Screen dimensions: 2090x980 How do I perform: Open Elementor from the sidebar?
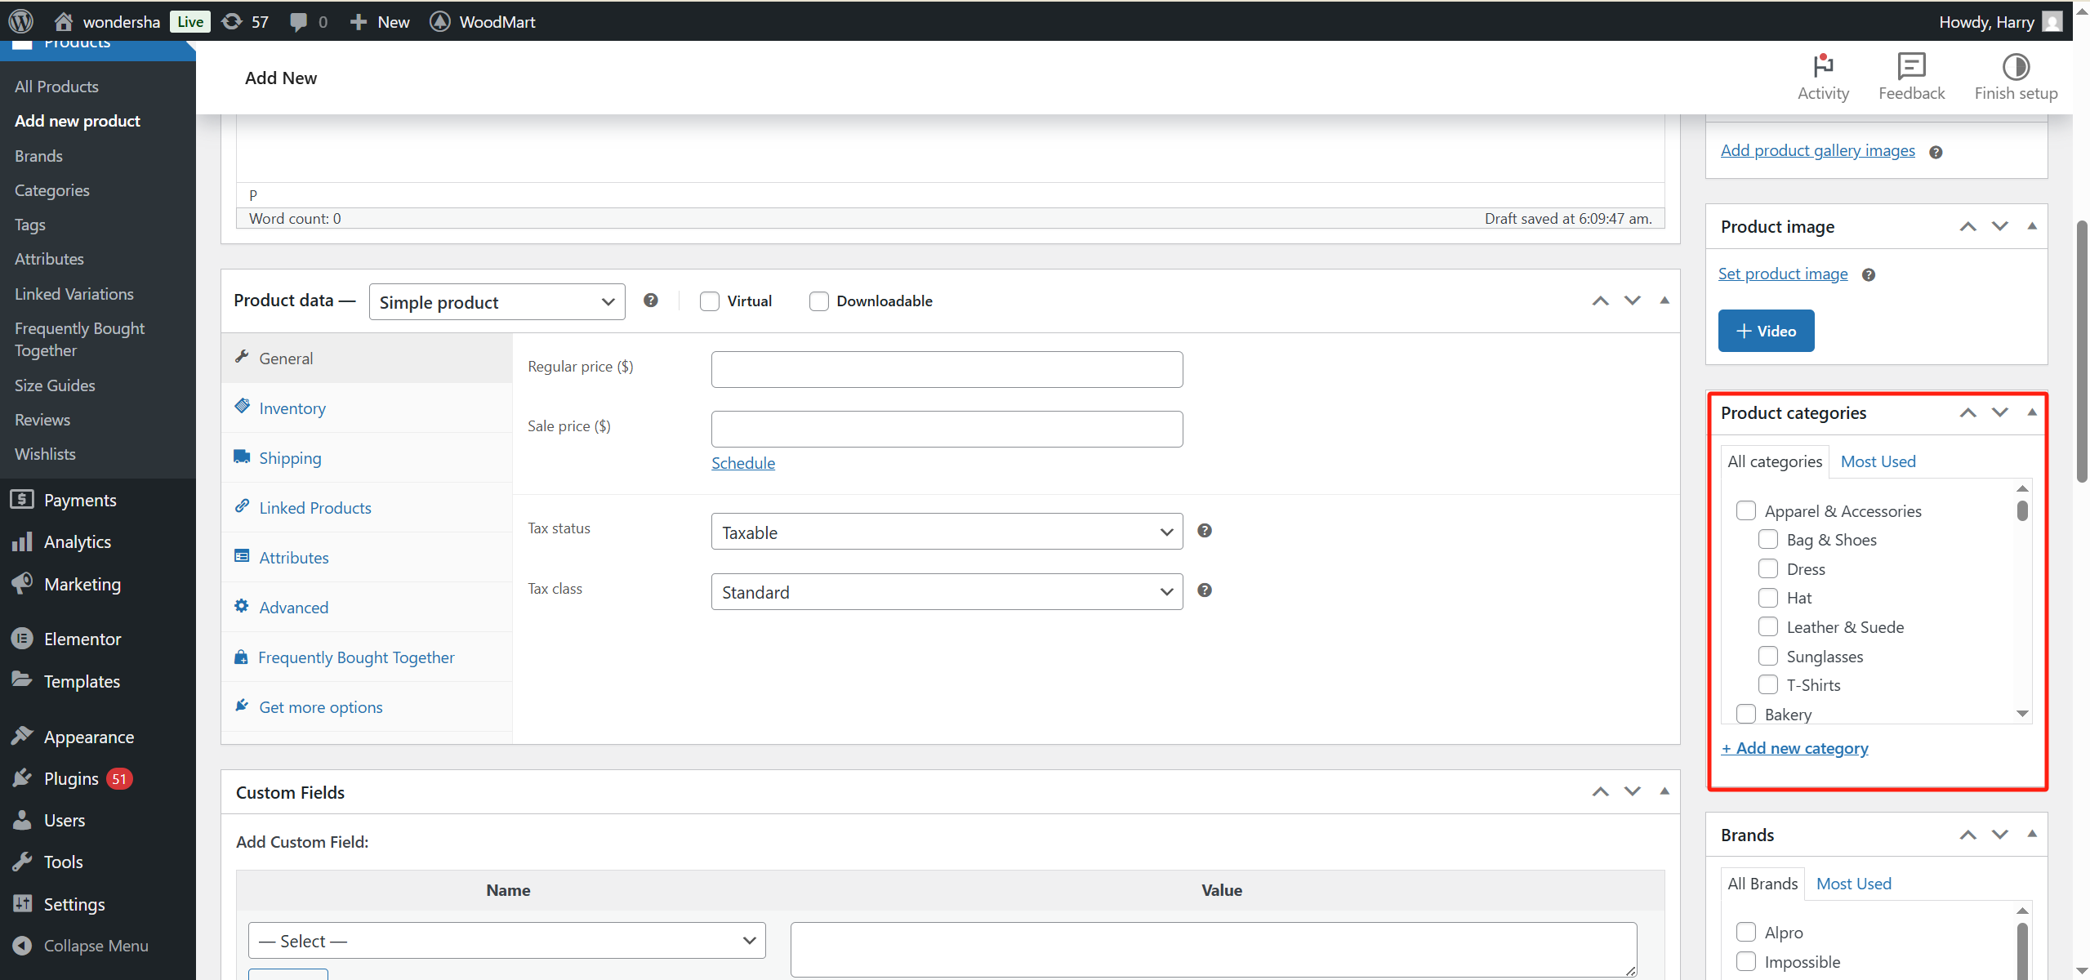[82, 639]
